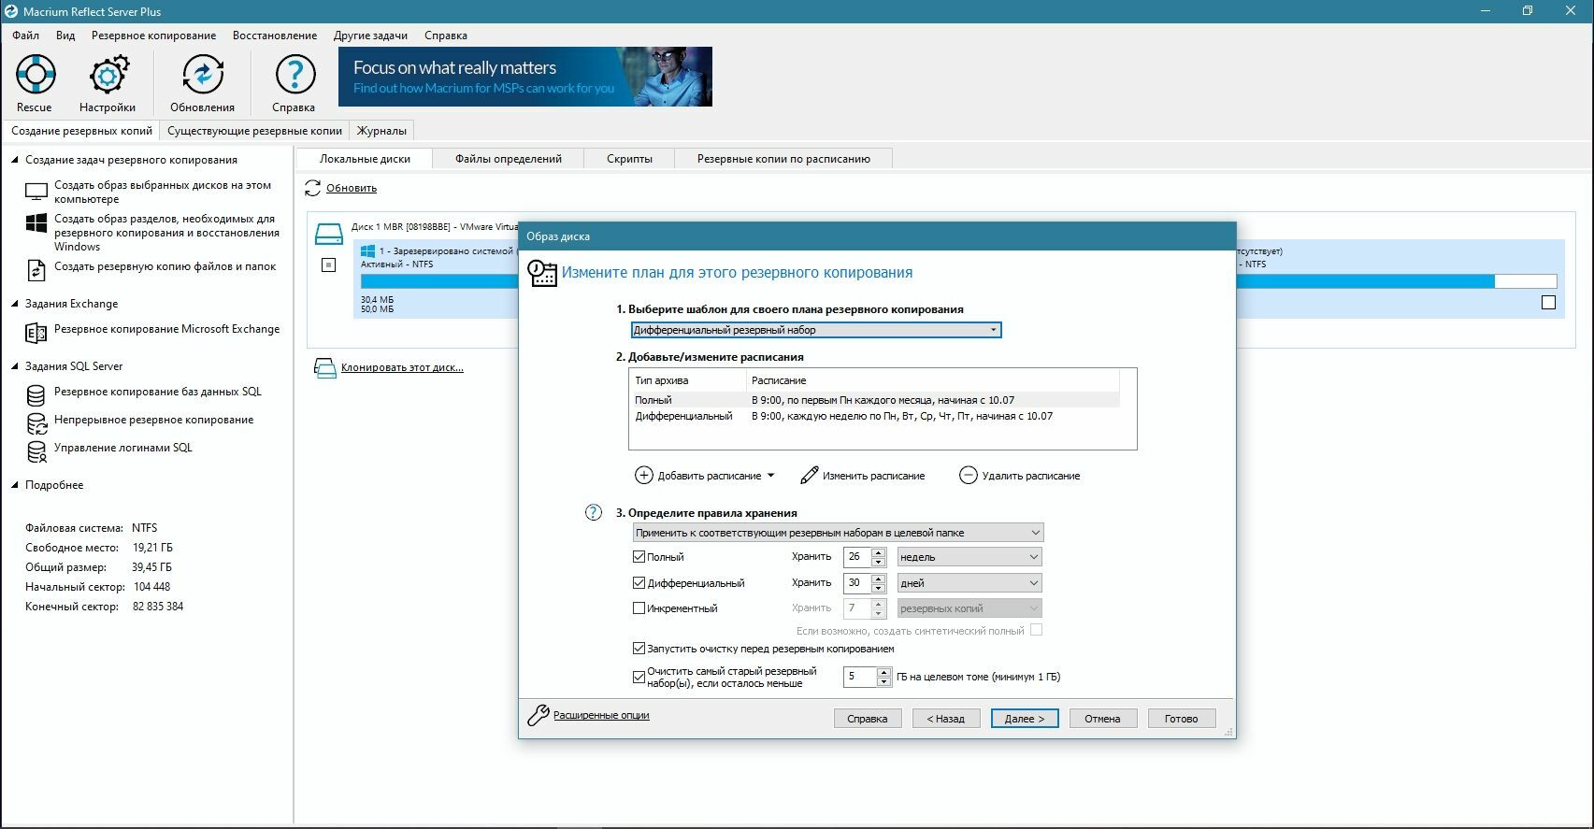Click the free space GB input field

[859, 677]
